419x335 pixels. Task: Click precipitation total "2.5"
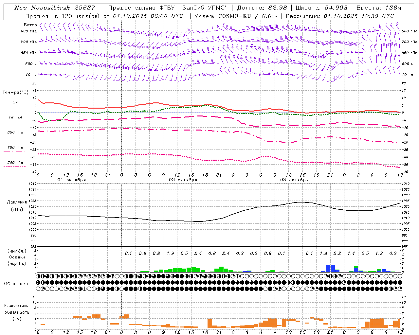tap(184, 253)
